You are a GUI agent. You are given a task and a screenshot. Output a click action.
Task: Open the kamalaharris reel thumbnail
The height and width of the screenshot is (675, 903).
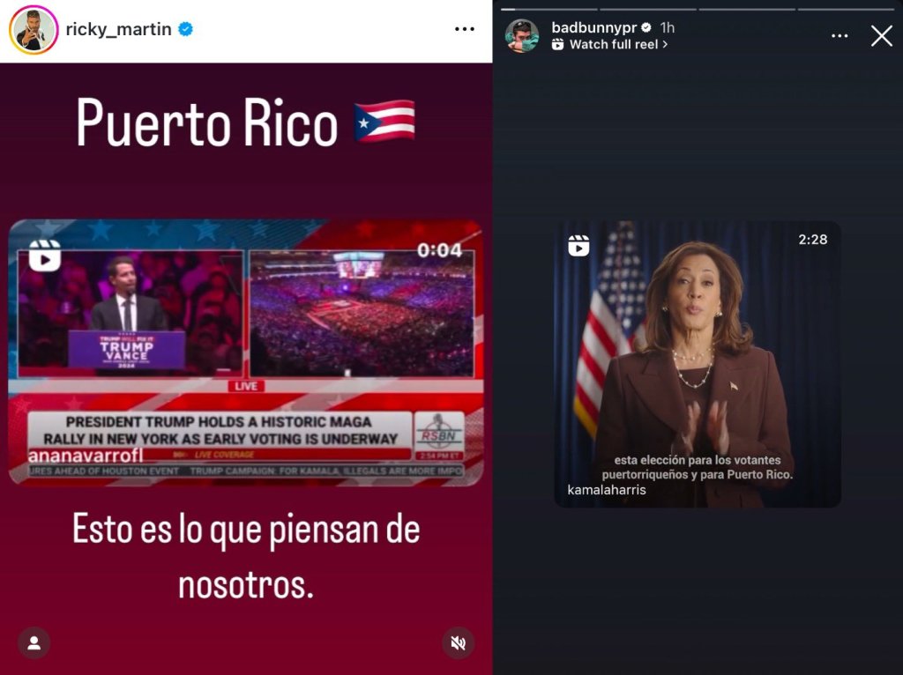(698, 364)
